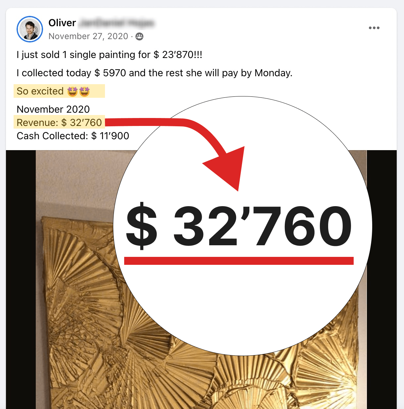Click the audience privacy icon beside the date
The width and height of the screenshot is (404, 409).
(139, 36)
